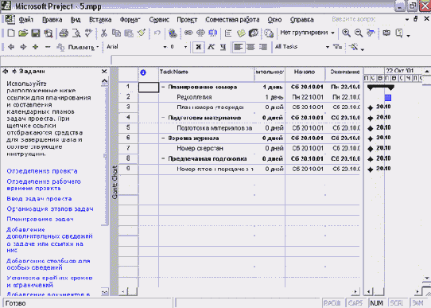Click the 'Ввод задач проекта' link
The width and height of the screenshot is (431, 308).
[x=39, y=198]
